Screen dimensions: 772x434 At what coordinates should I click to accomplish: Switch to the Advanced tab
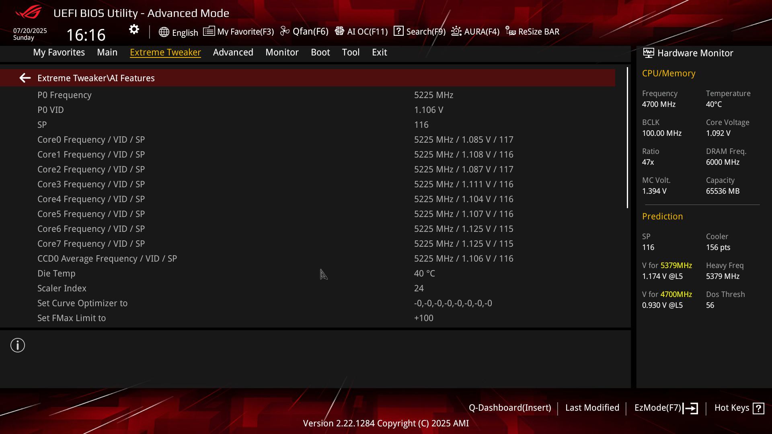[x=233, y=52]
